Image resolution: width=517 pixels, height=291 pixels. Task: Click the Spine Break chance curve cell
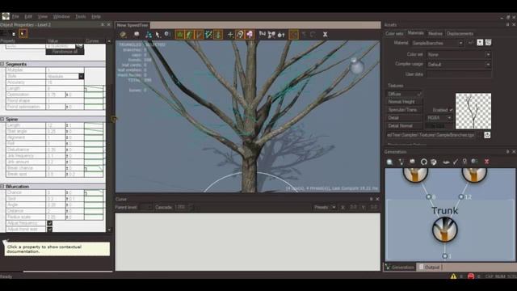(94, 168)
